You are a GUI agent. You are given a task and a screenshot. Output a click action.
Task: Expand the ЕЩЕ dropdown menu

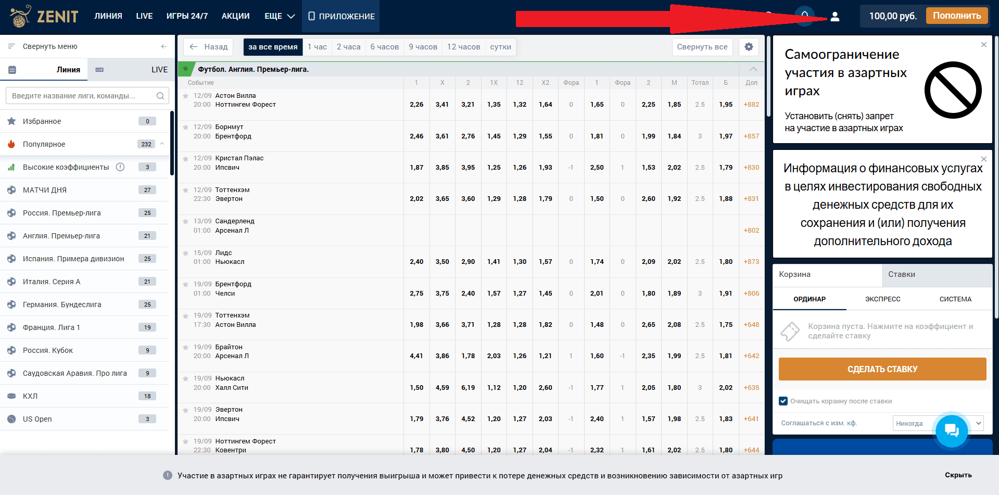(280, 16)
